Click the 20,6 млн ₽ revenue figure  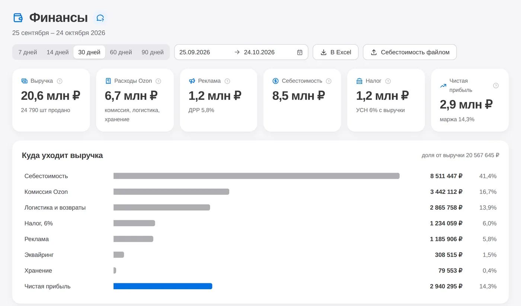51,96
